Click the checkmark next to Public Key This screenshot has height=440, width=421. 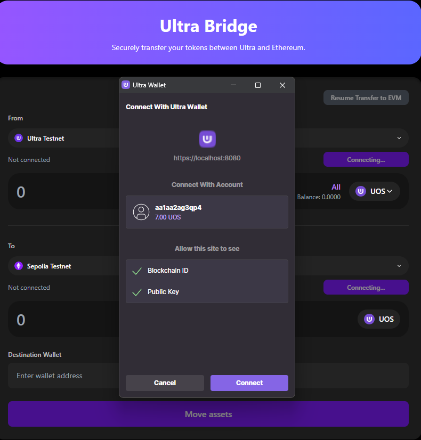tap(137, 291)
